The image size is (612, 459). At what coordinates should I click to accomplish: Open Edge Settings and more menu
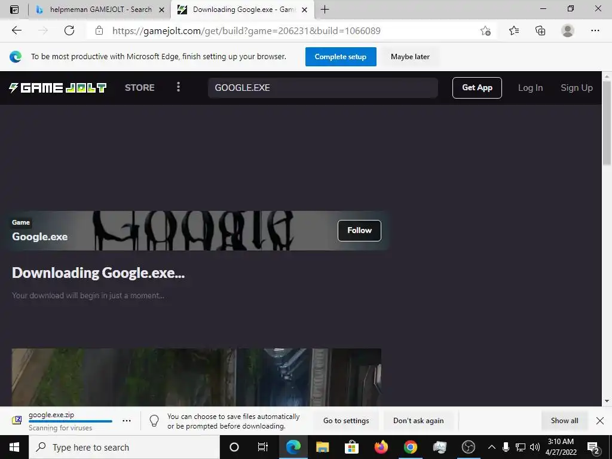coord(595,30)
